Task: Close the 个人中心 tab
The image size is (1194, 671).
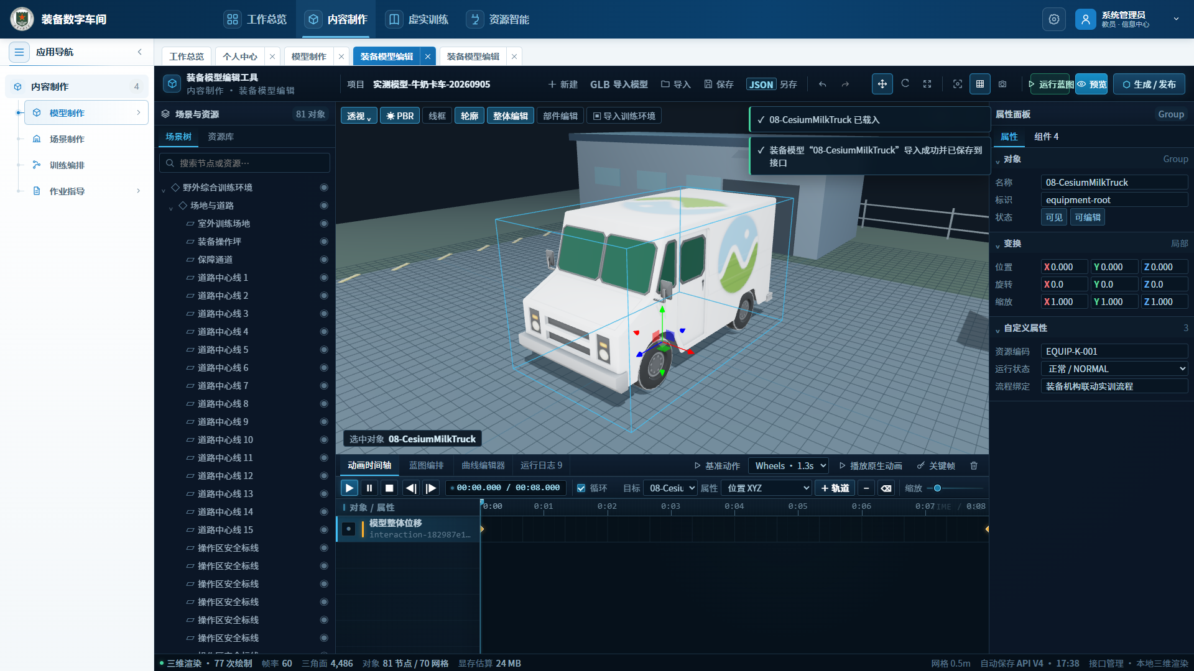Action: (272, 57)
